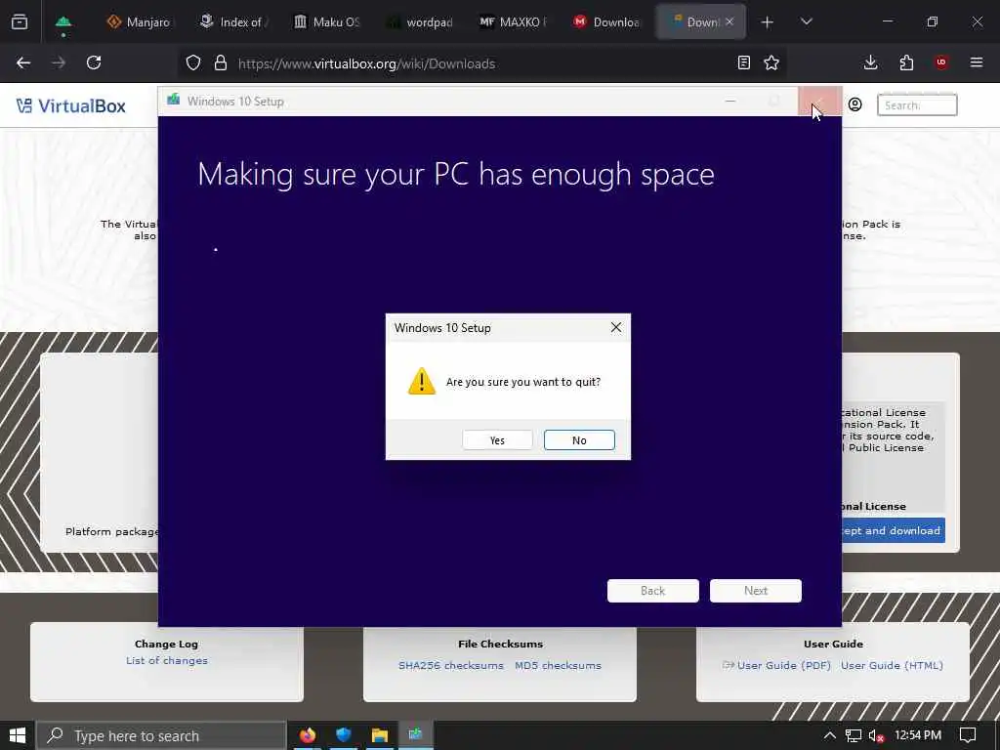
Task: Click Yes in the quit confirmation dialog
Action: pos(497,440)
